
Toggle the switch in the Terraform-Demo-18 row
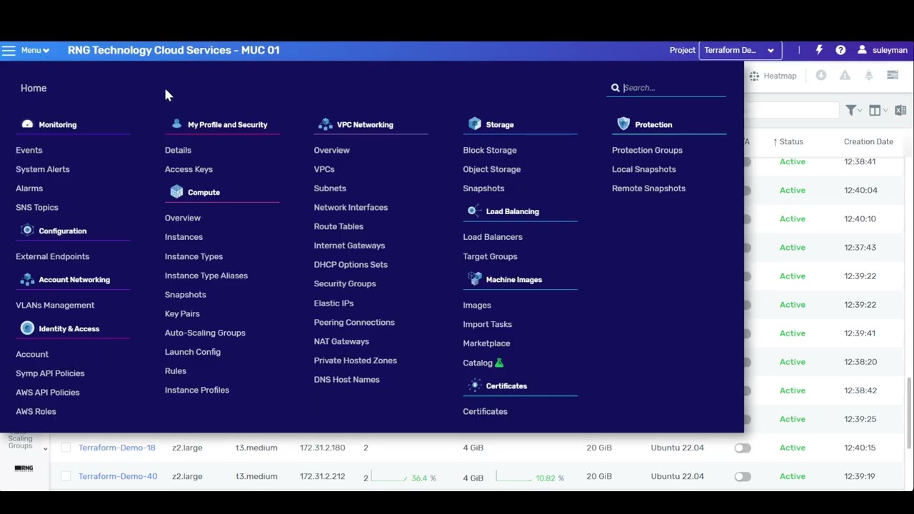point(743,448)
